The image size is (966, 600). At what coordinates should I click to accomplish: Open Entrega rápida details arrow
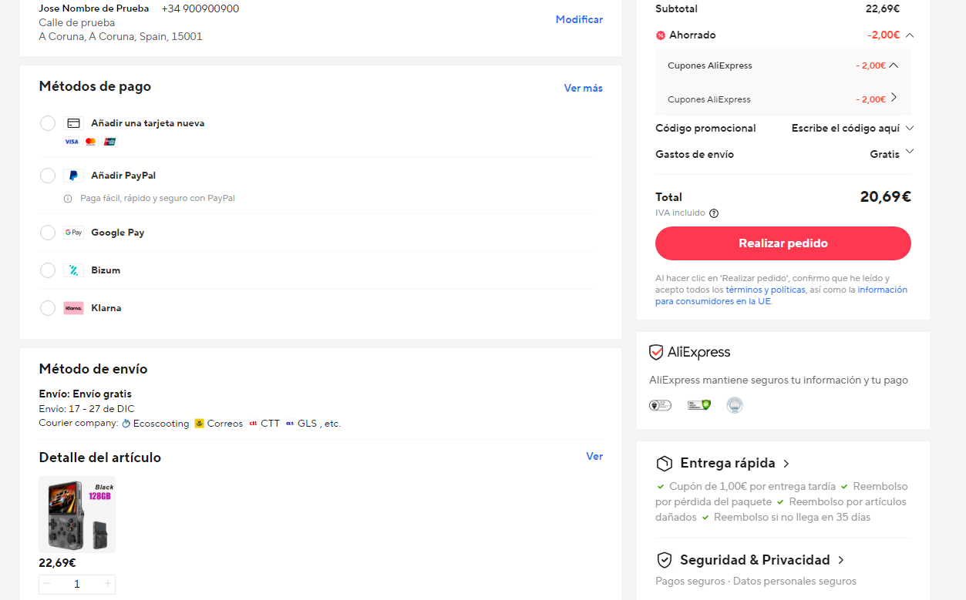tap(786, 464)
